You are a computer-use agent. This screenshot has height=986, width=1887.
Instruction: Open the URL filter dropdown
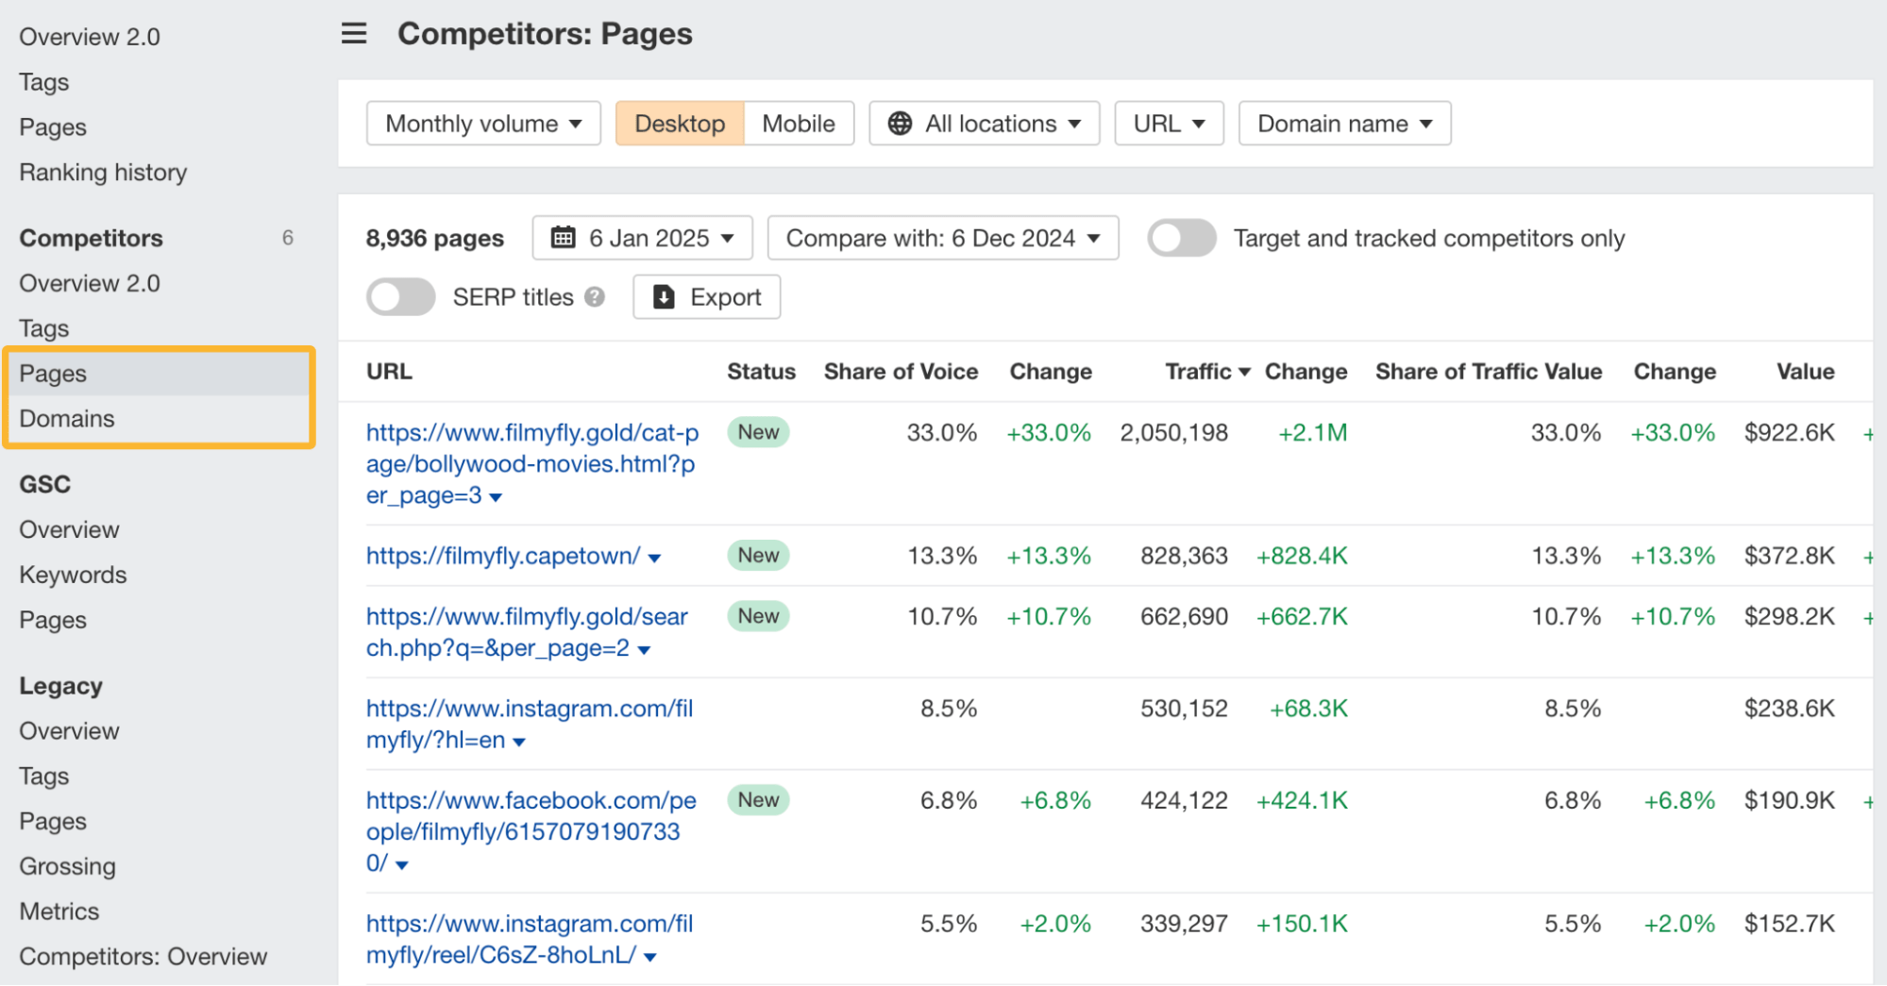tap(1169, 124)
